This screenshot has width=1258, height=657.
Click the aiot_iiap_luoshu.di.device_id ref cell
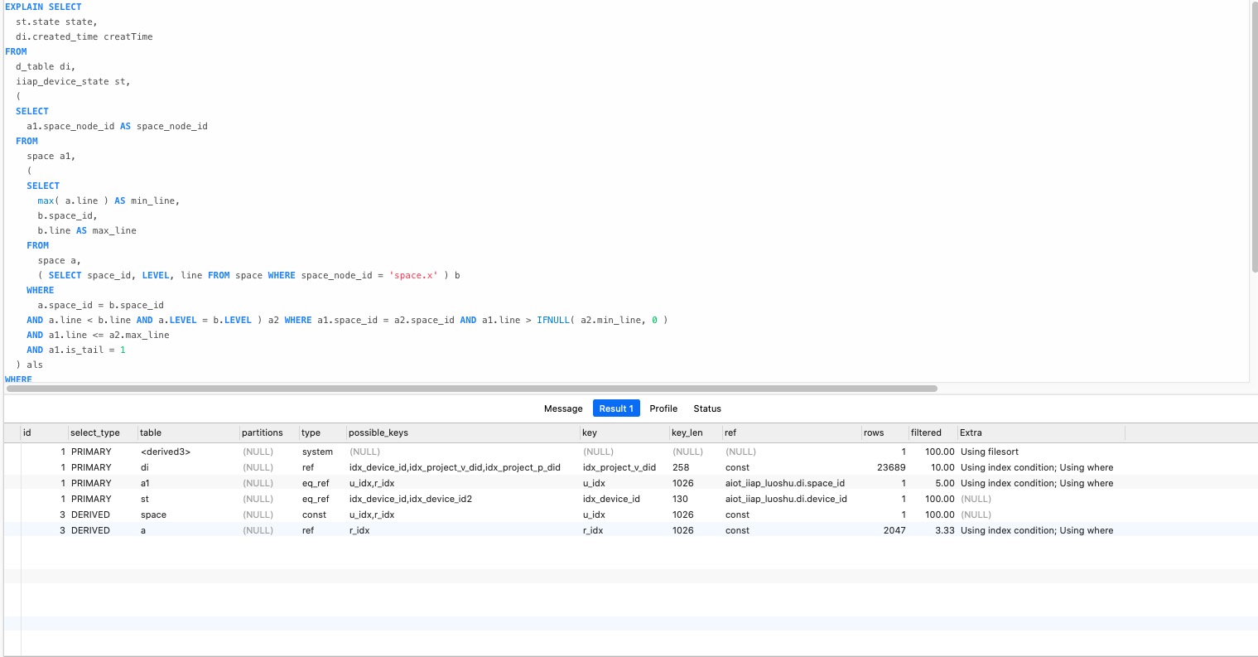pyautogui.click(x=786, y=499)
